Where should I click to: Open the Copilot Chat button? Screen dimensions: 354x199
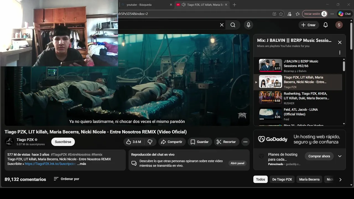click(345, 14)
